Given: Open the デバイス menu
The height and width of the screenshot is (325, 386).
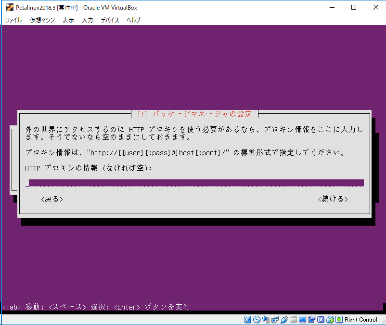Looking at the screenshot, I should click(x=110, y=20).
